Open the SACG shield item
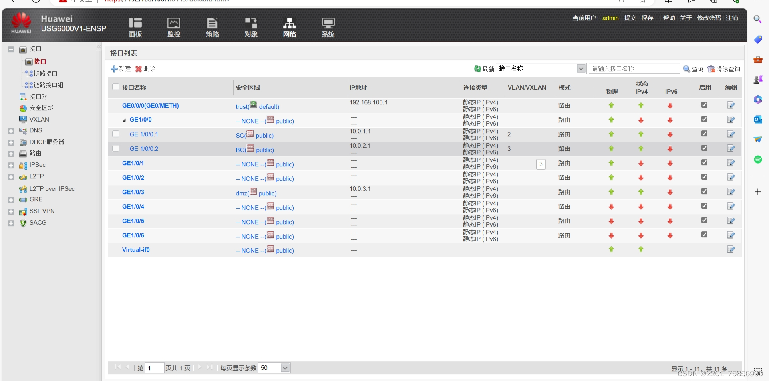This screenshot has width=769, height=381. point(23,223)
